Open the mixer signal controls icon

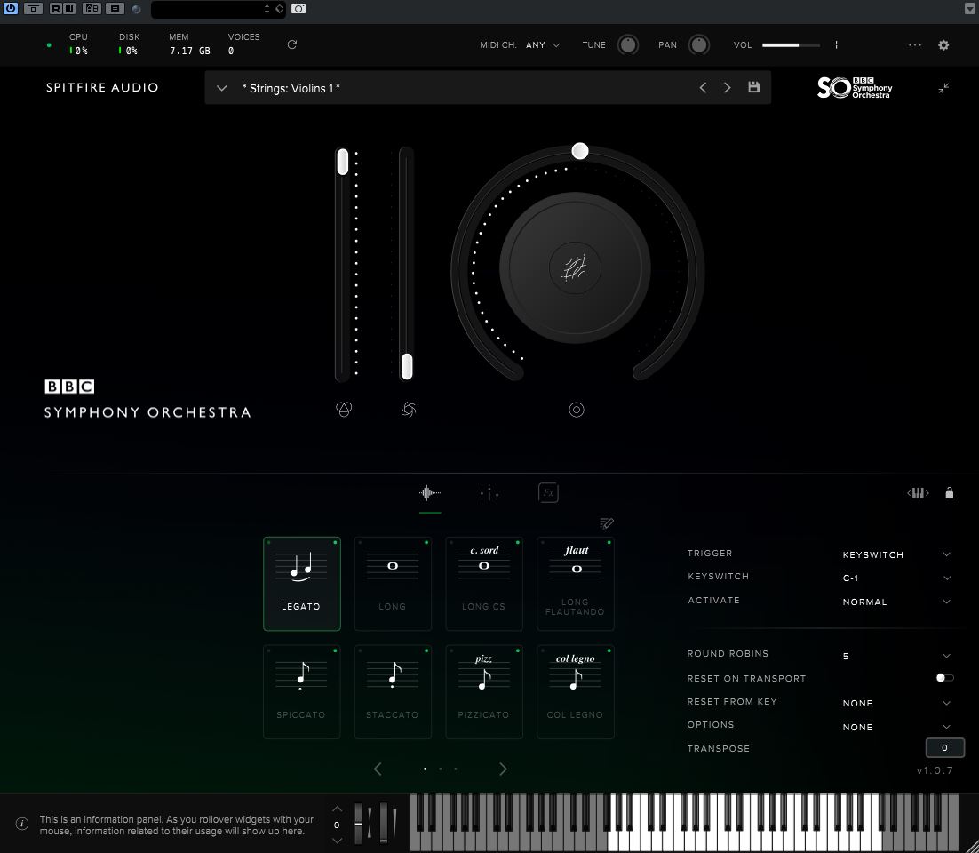pyautogui.click(x=489, y=492)
